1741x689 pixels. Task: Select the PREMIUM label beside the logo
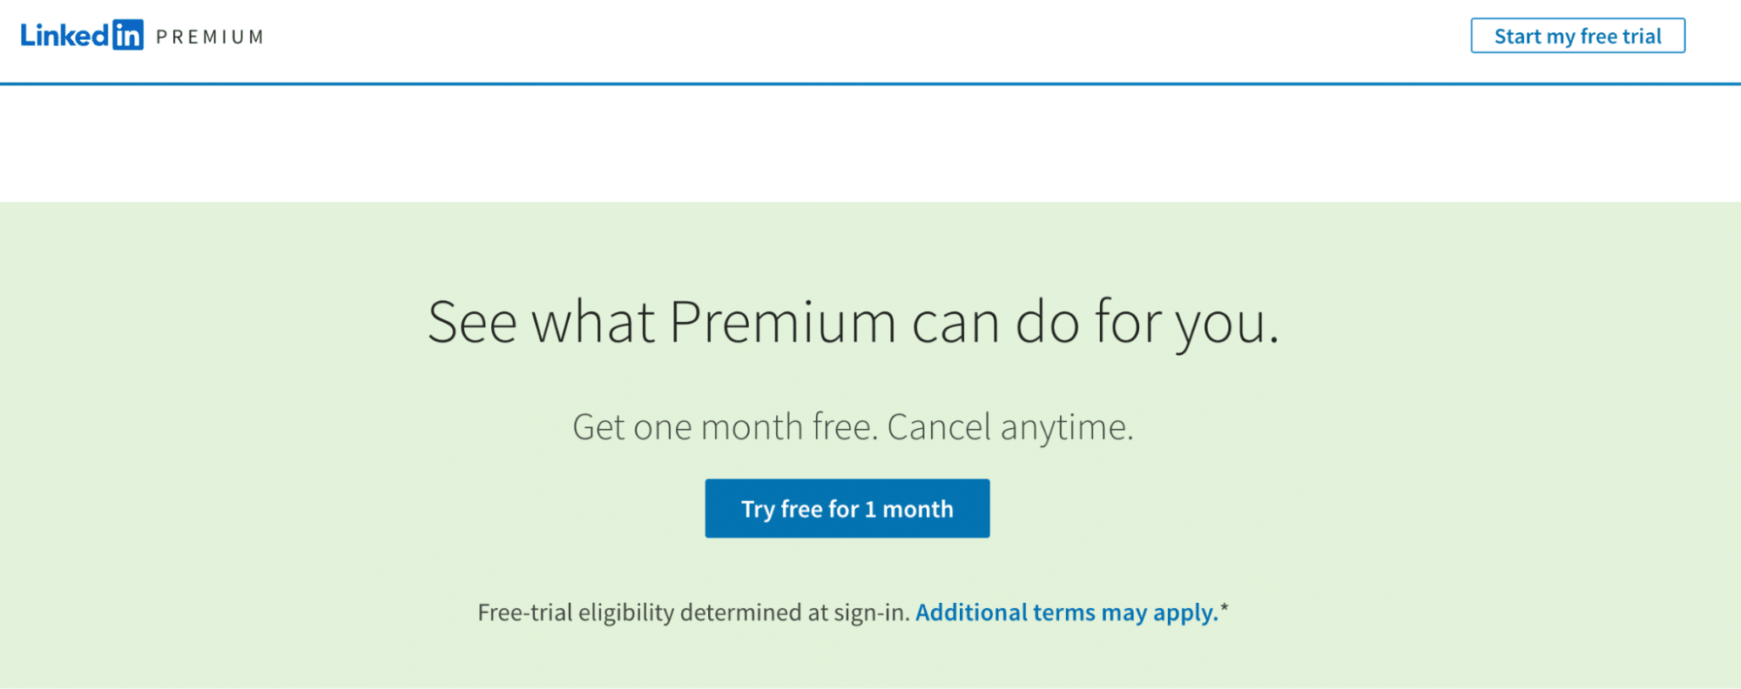tap(210, 37)
